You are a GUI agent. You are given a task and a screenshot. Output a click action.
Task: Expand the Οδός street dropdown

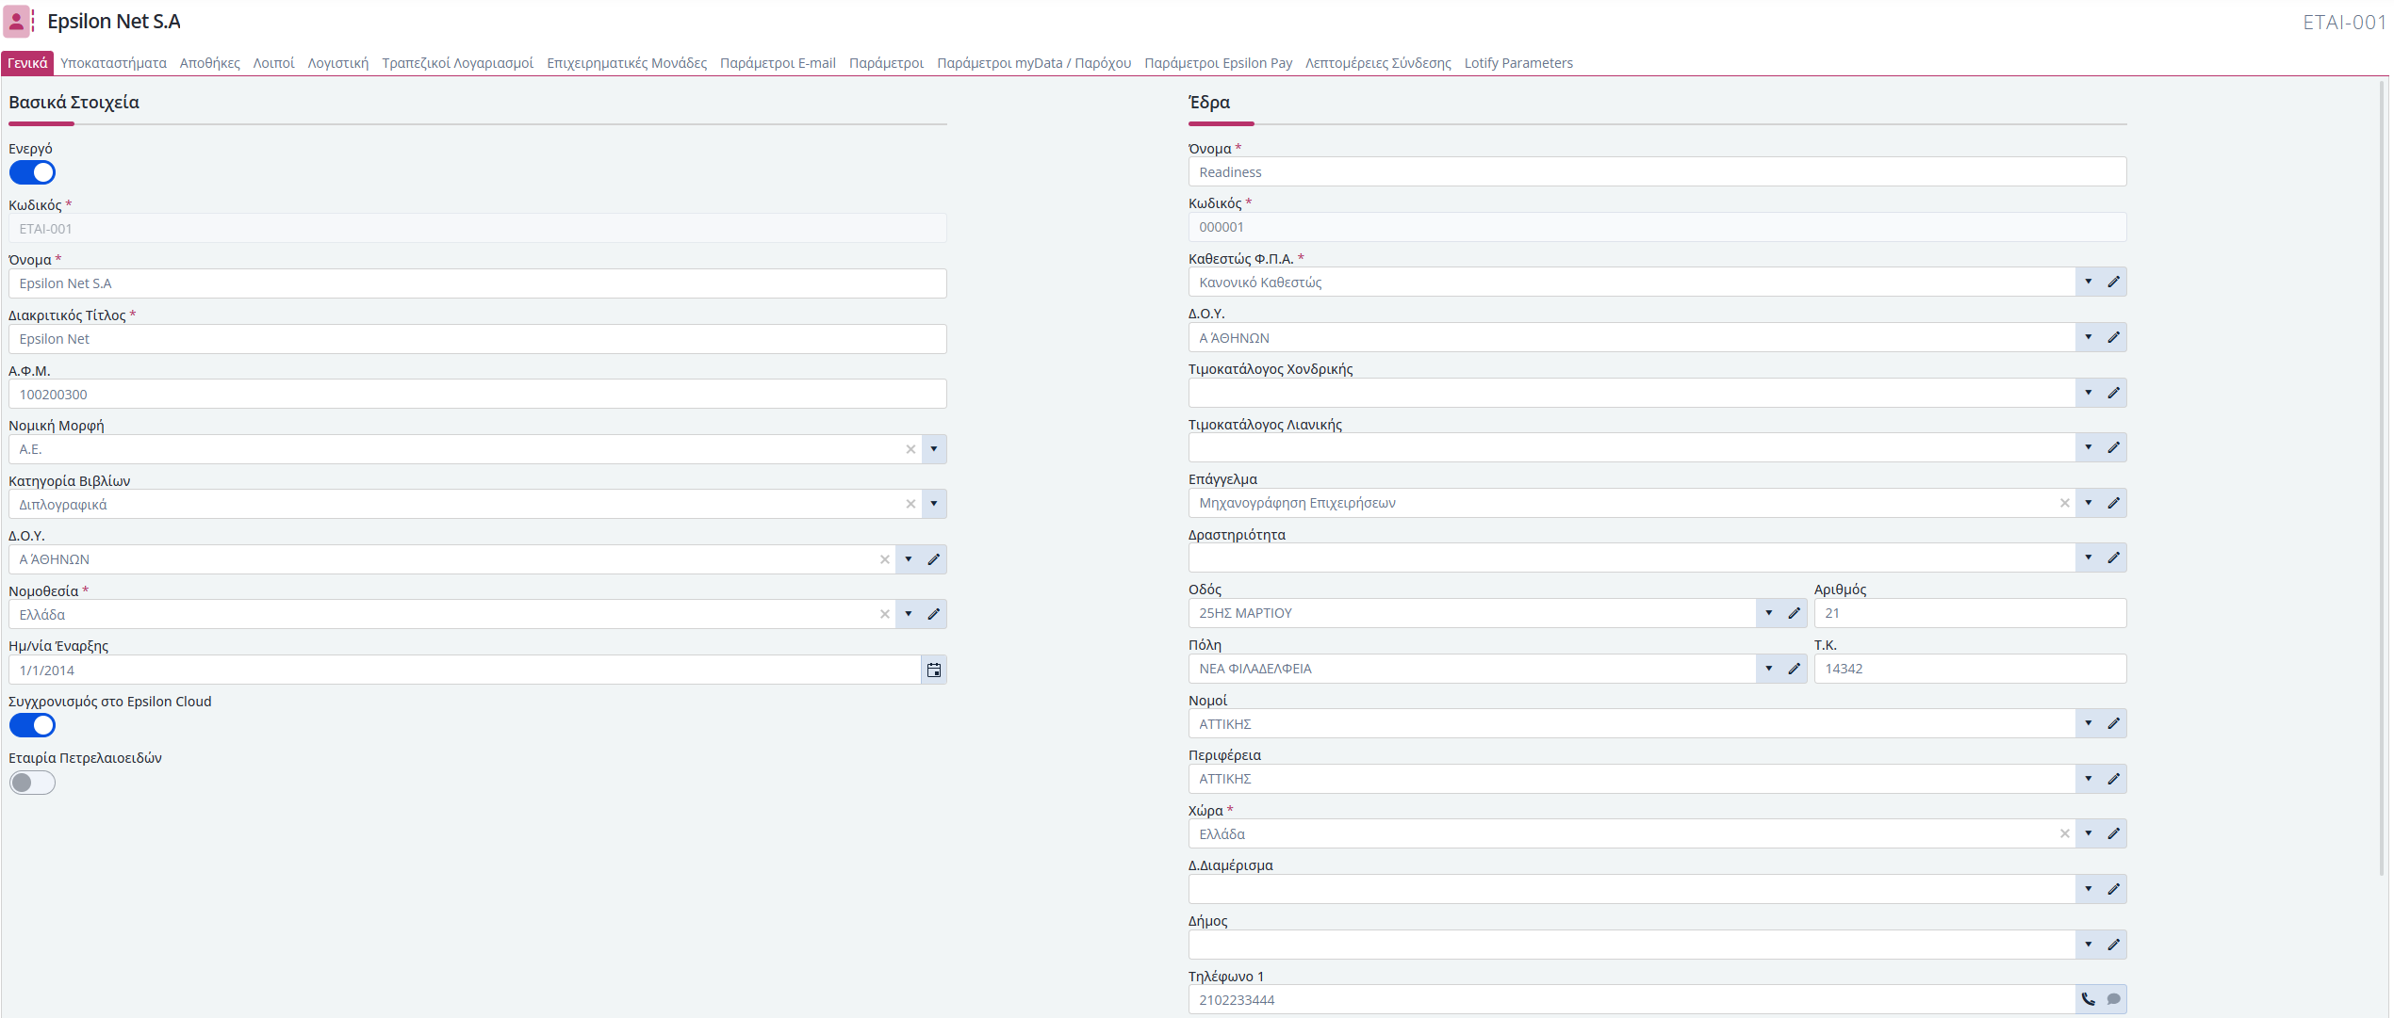pos(1769,613)
